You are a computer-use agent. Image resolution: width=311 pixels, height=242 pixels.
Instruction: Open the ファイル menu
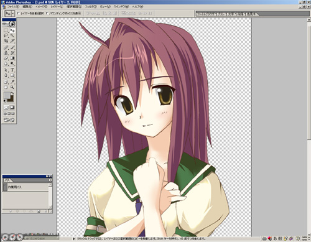12,7
